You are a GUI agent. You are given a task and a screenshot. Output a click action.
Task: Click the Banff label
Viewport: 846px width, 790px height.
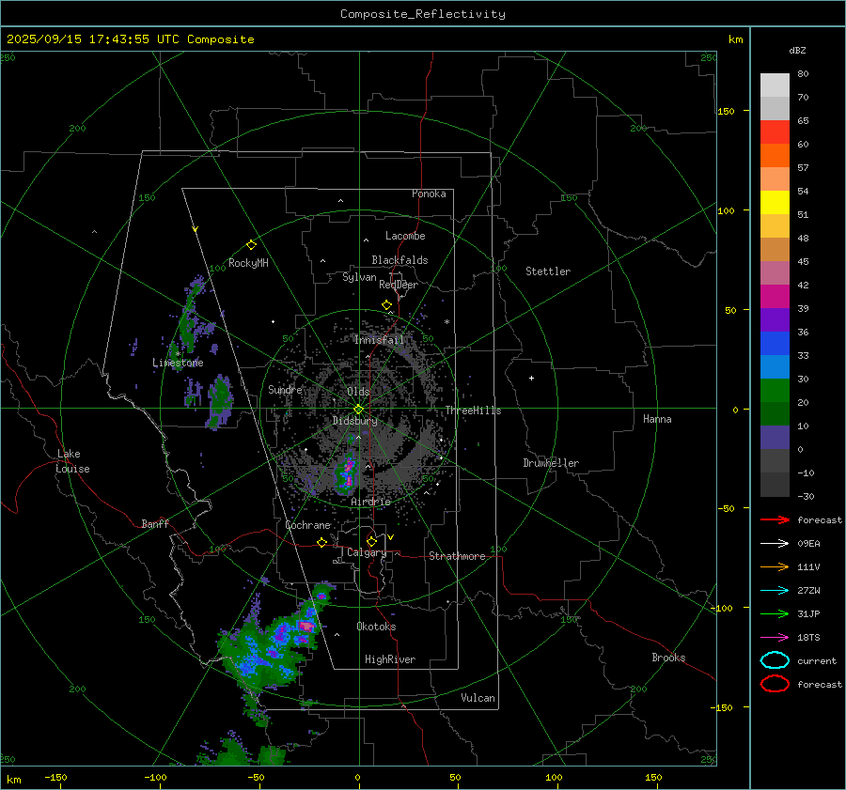[x=155, y=523]
